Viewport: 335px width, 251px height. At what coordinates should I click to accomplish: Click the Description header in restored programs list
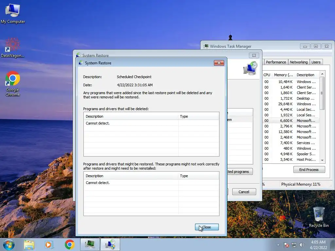coord(131,176)
